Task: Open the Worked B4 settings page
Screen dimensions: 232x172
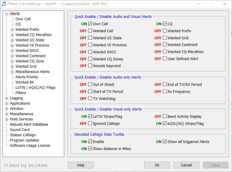Action: (25, 82)
